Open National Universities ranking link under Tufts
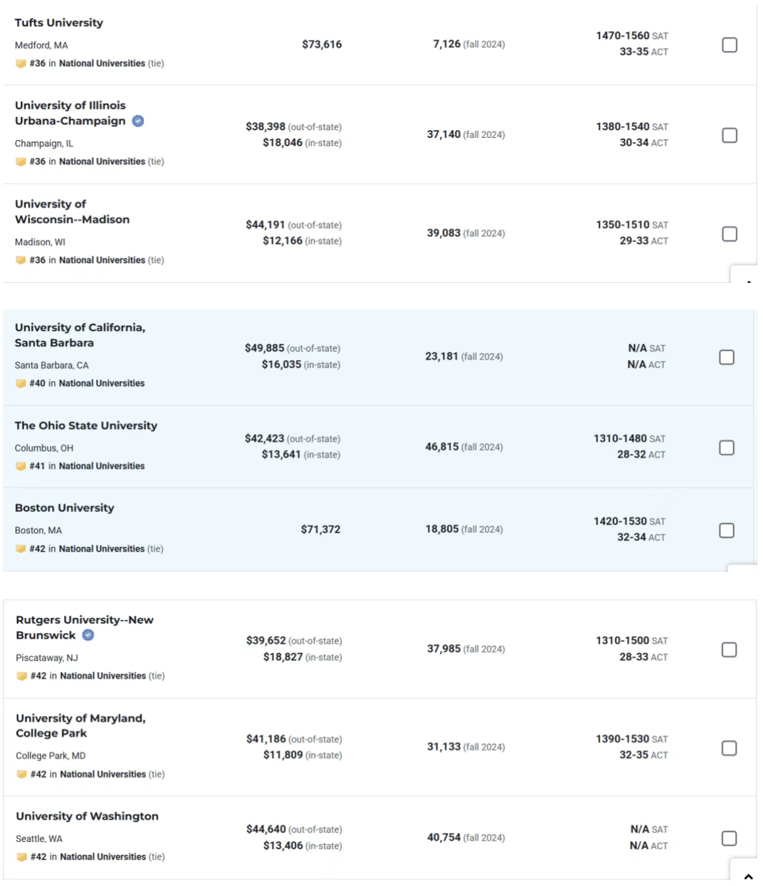The width and height of the screenshot is (763, 886). [102, 63]
